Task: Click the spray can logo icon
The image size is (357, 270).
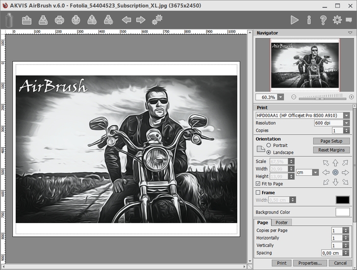Action: 9,20
